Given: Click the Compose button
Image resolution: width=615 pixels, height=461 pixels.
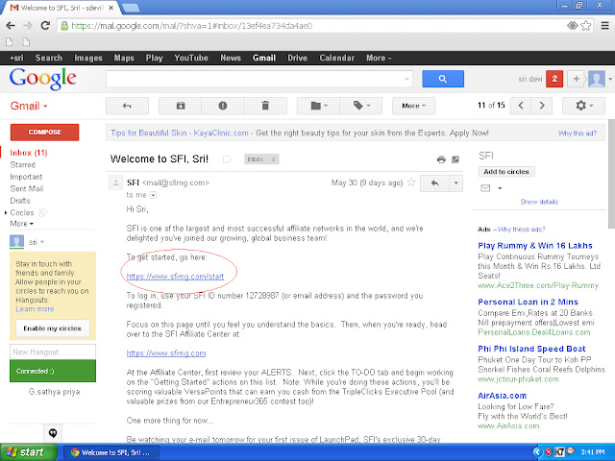Looking at the screenshot, I should pyautogui.click(x=44, y=133).
